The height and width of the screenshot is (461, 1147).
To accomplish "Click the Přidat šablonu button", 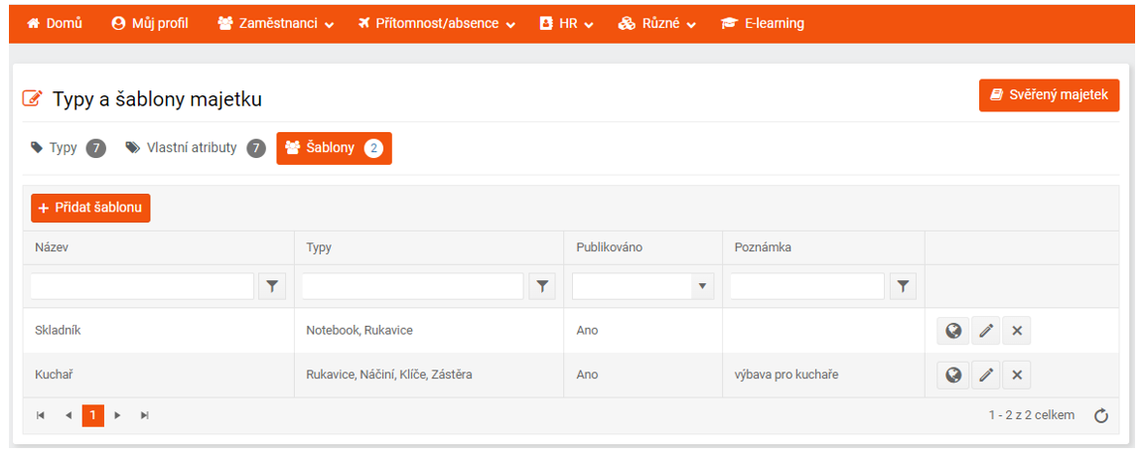I will [x=90, y=208].
